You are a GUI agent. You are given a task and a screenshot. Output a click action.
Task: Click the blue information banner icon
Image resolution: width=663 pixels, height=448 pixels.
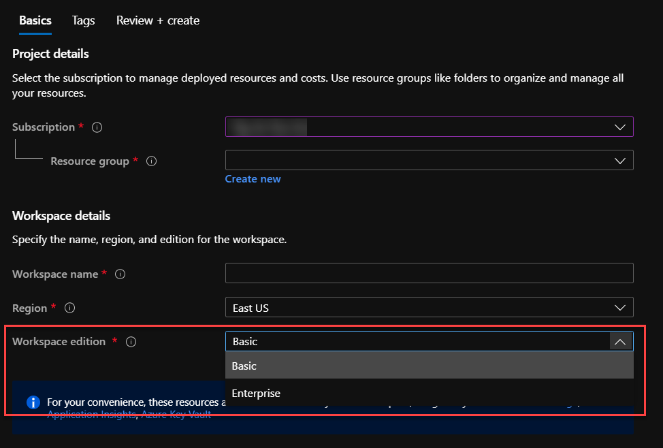33,402
